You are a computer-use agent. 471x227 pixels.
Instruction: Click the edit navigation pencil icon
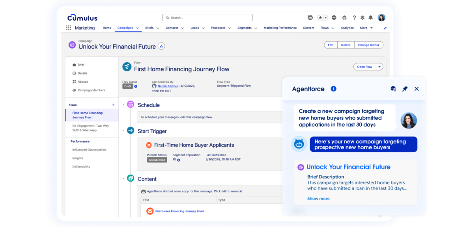coord(385,28)
